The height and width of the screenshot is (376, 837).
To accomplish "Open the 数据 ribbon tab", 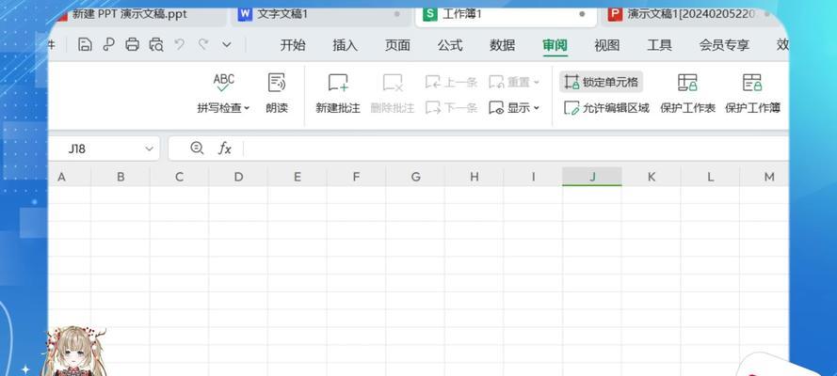I will point(503,45).
